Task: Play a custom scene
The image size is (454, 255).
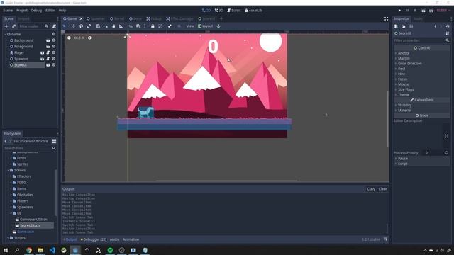Action: click(431, 11)
